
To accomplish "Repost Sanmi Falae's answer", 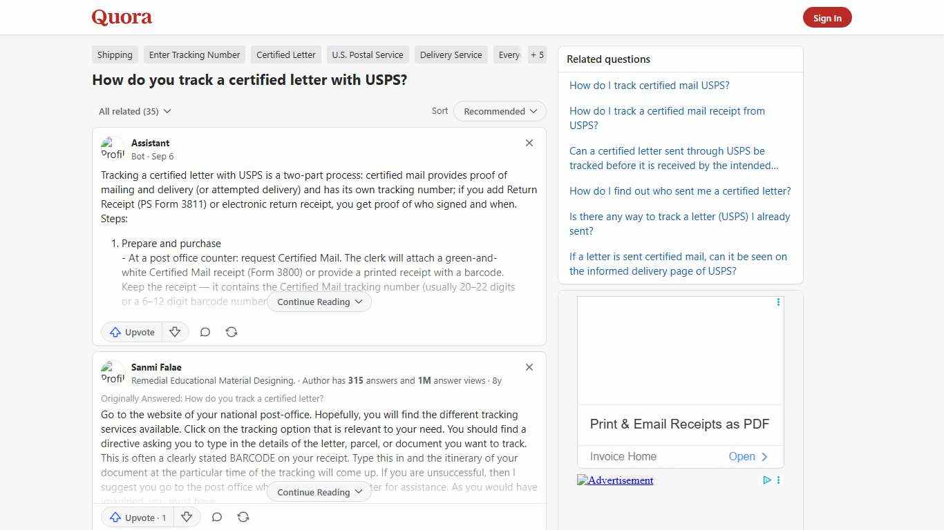I will pos(243,517).
